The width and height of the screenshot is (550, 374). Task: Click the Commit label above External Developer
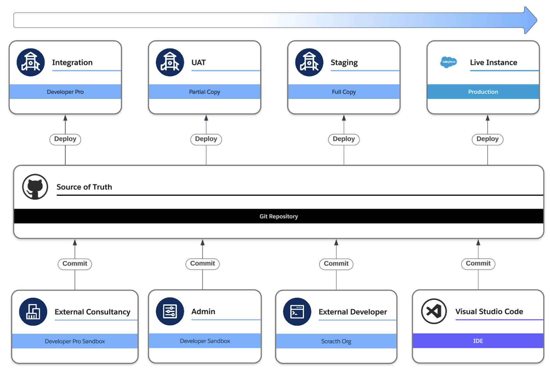336,264
